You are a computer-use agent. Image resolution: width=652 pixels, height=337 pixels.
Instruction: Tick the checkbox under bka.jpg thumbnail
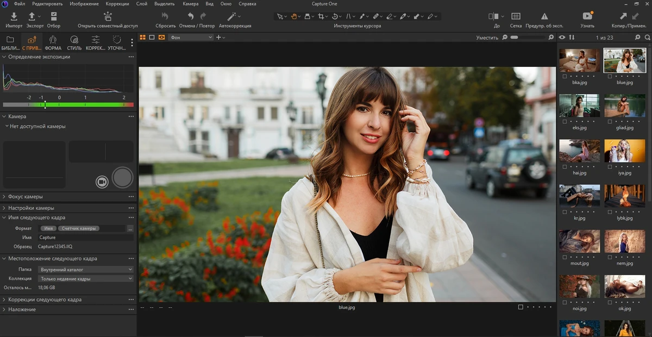[565, 76]
